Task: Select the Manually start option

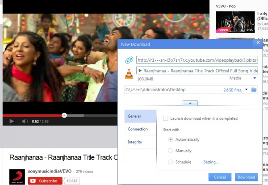Action: [x=171, y=151]
